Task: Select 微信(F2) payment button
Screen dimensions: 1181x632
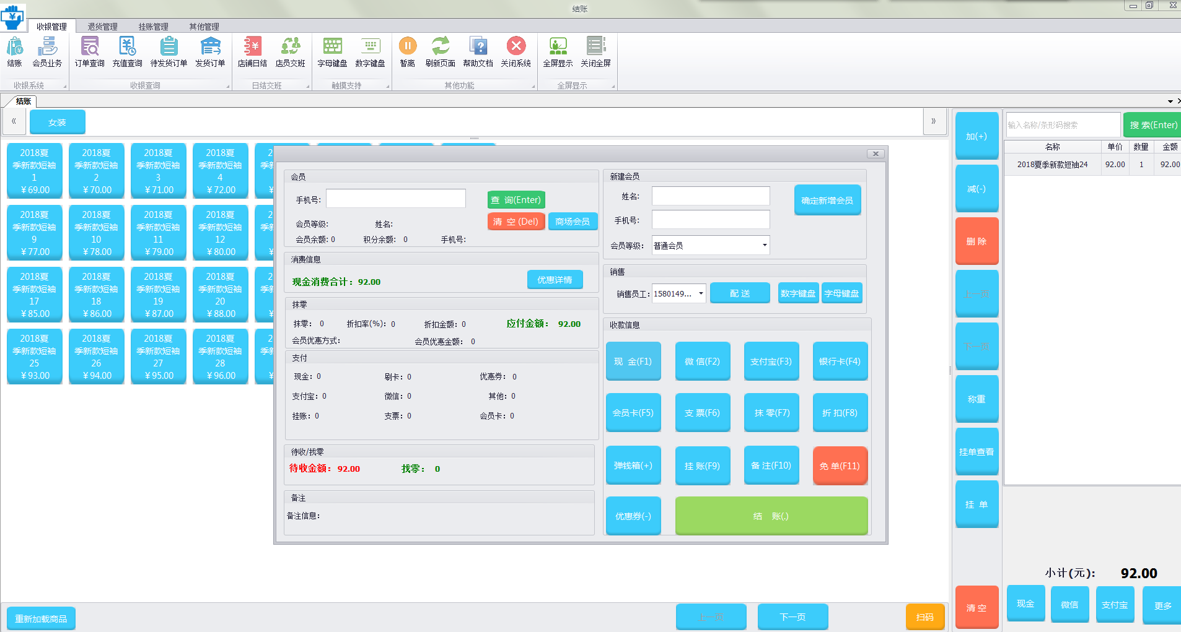Action: point(702,361)
